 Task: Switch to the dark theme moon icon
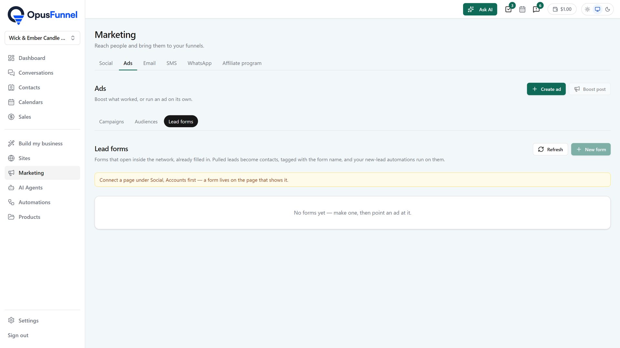coord(607,9)
